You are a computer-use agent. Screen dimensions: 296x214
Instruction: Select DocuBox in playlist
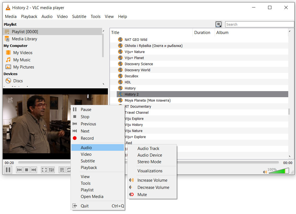[199, 76]
